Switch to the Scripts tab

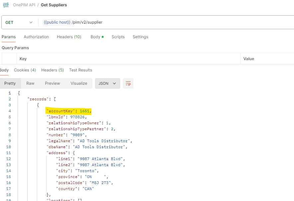coord(118,37)
